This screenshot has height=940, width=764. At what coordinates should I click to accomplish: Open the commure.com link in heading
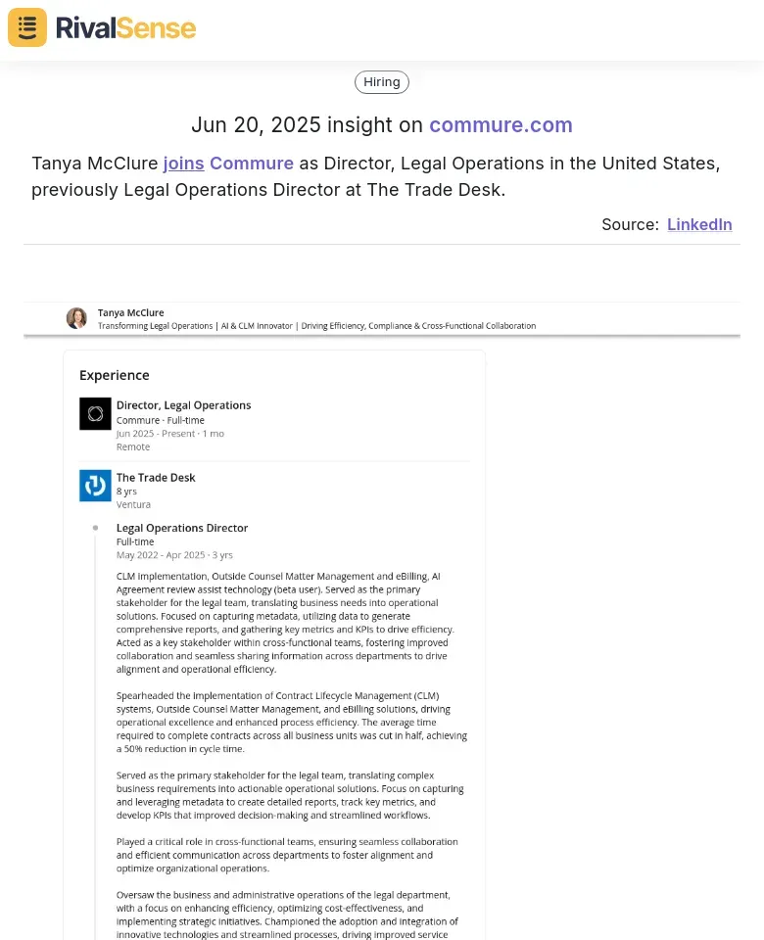point(501,124)
